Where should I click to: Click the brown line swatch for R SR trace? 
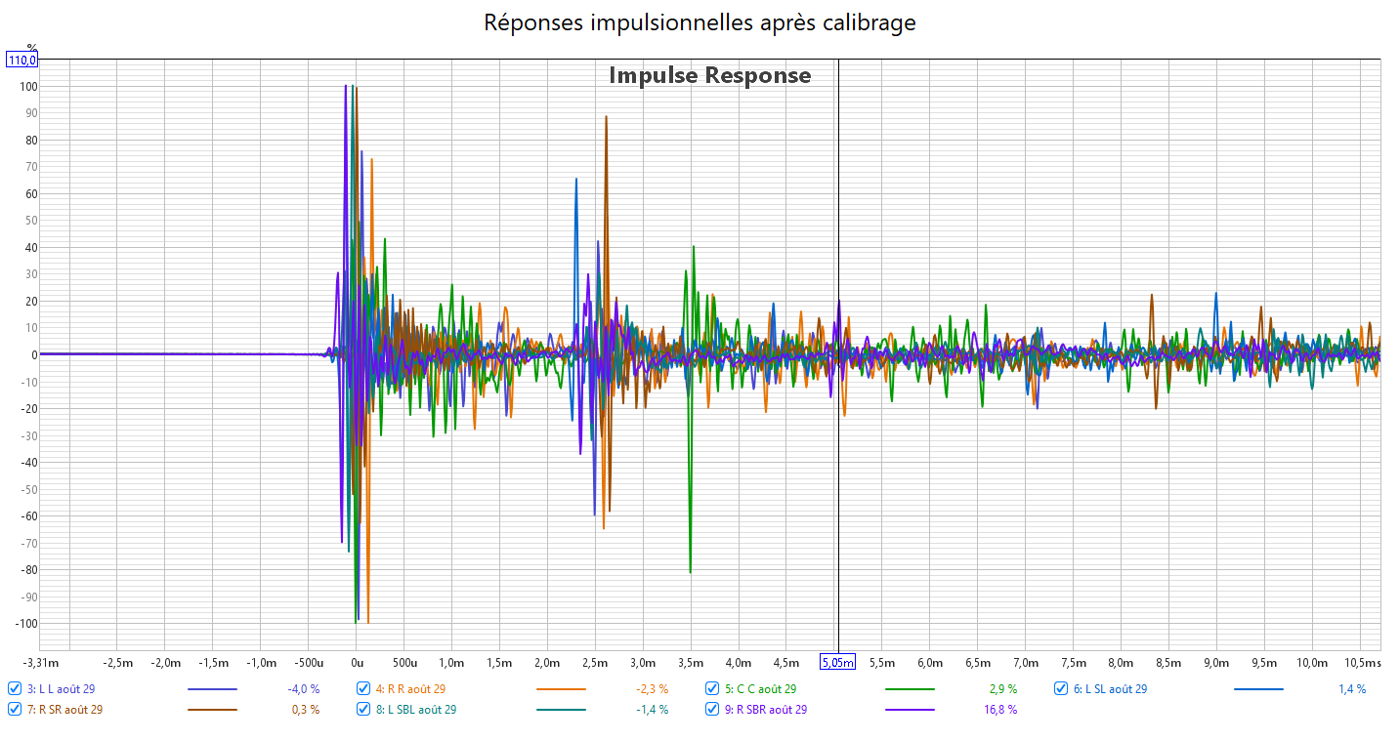coord(211,710)
